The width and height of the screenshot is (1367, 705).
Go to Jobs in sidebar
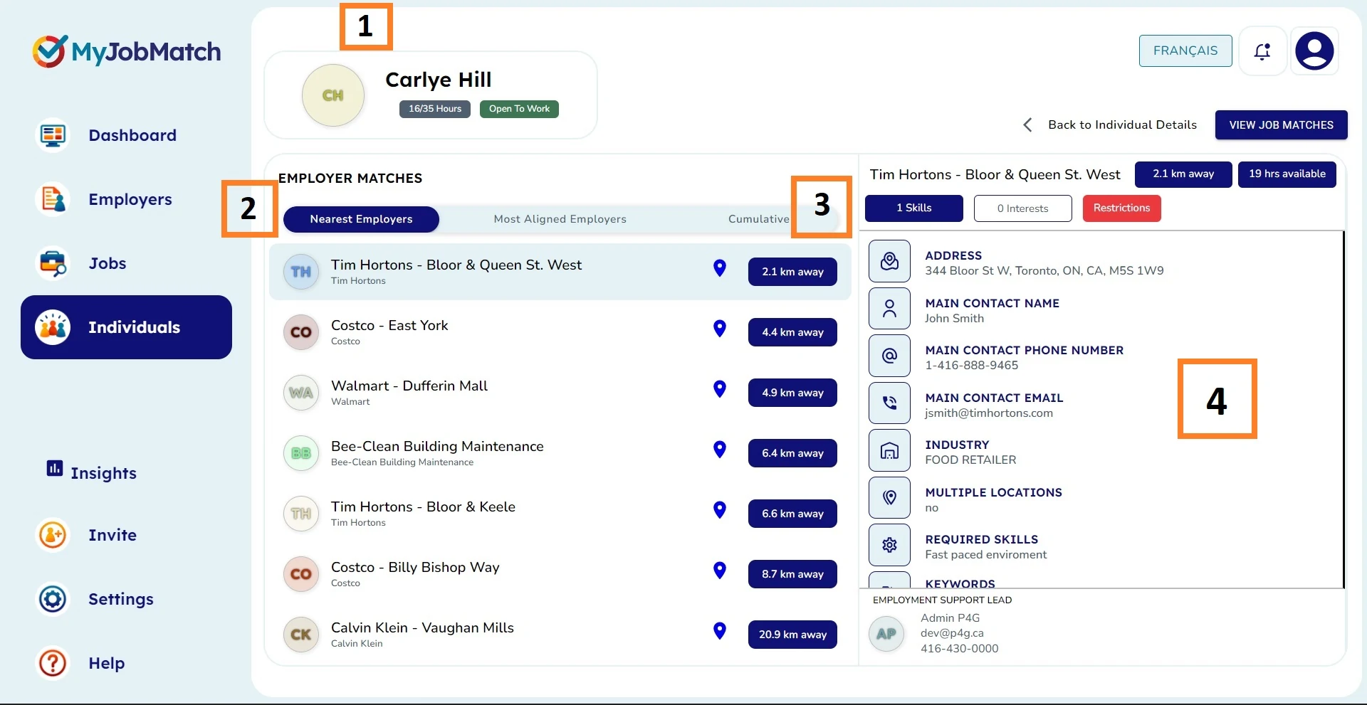click(108, 263)
